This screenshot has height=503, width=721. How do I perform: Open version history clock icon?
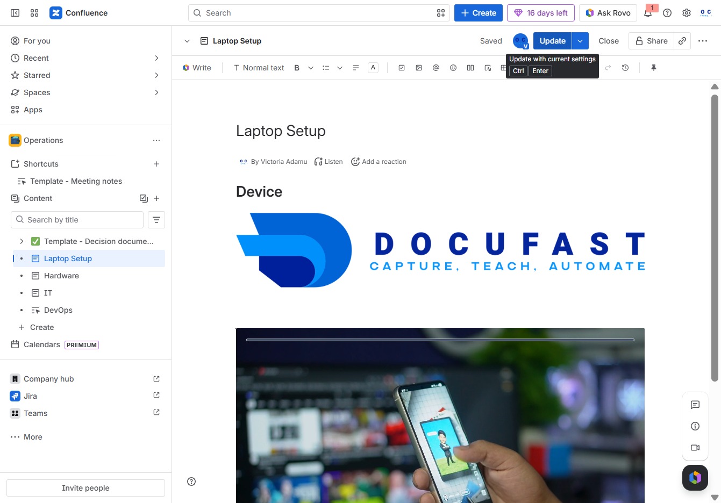click(625, 68)
